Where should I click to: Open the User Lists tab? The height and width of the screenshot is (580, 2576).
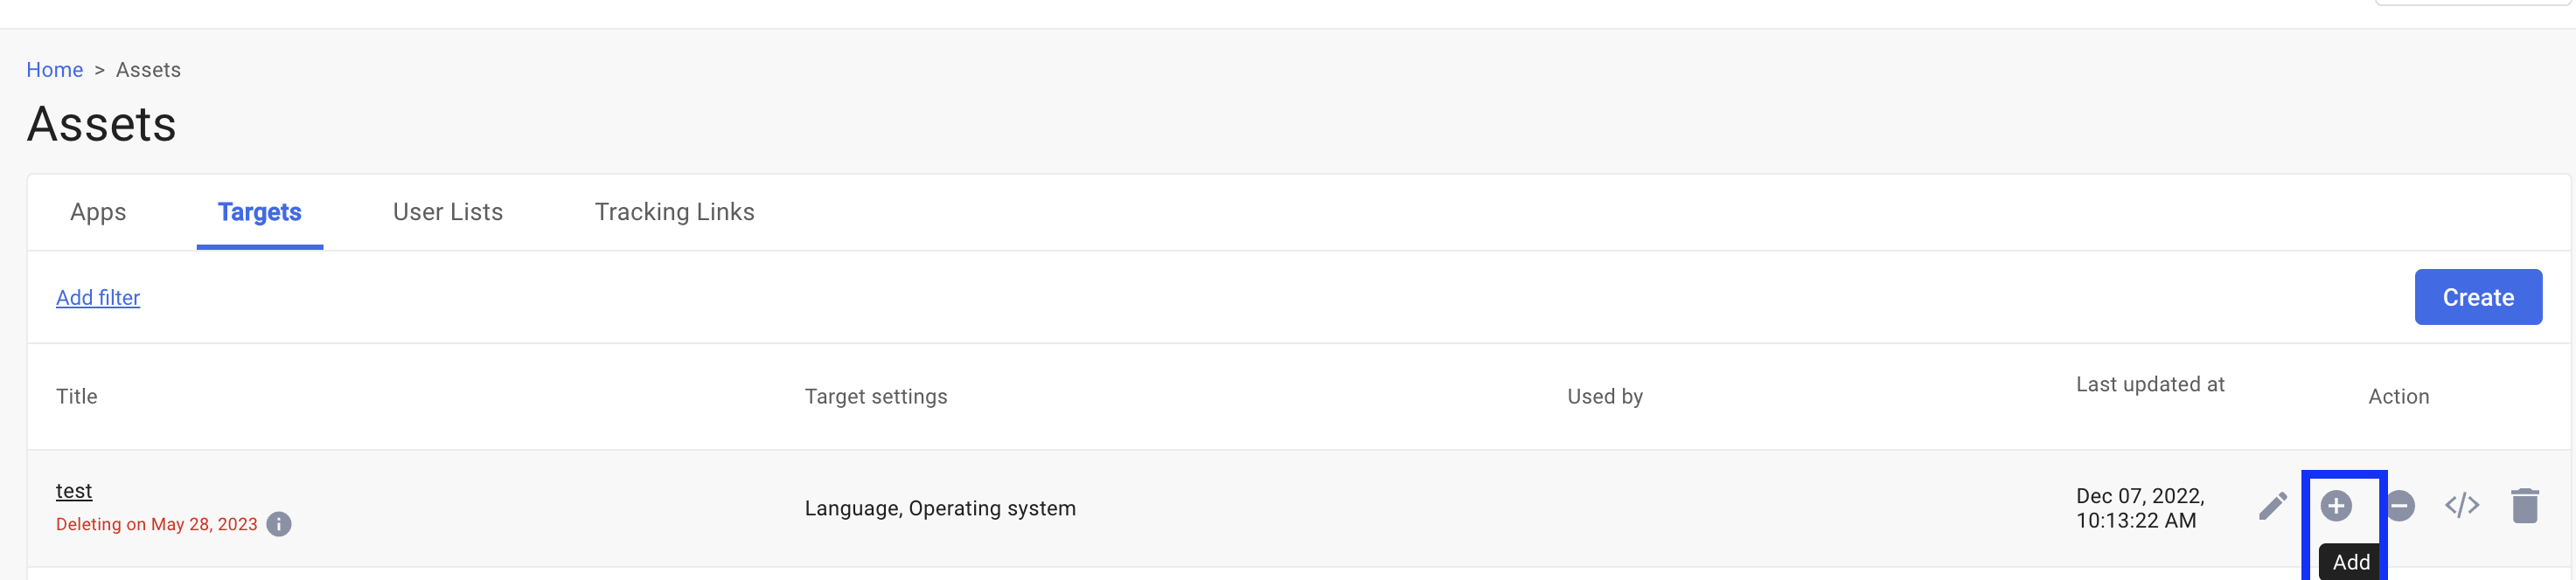click(447, 211)
